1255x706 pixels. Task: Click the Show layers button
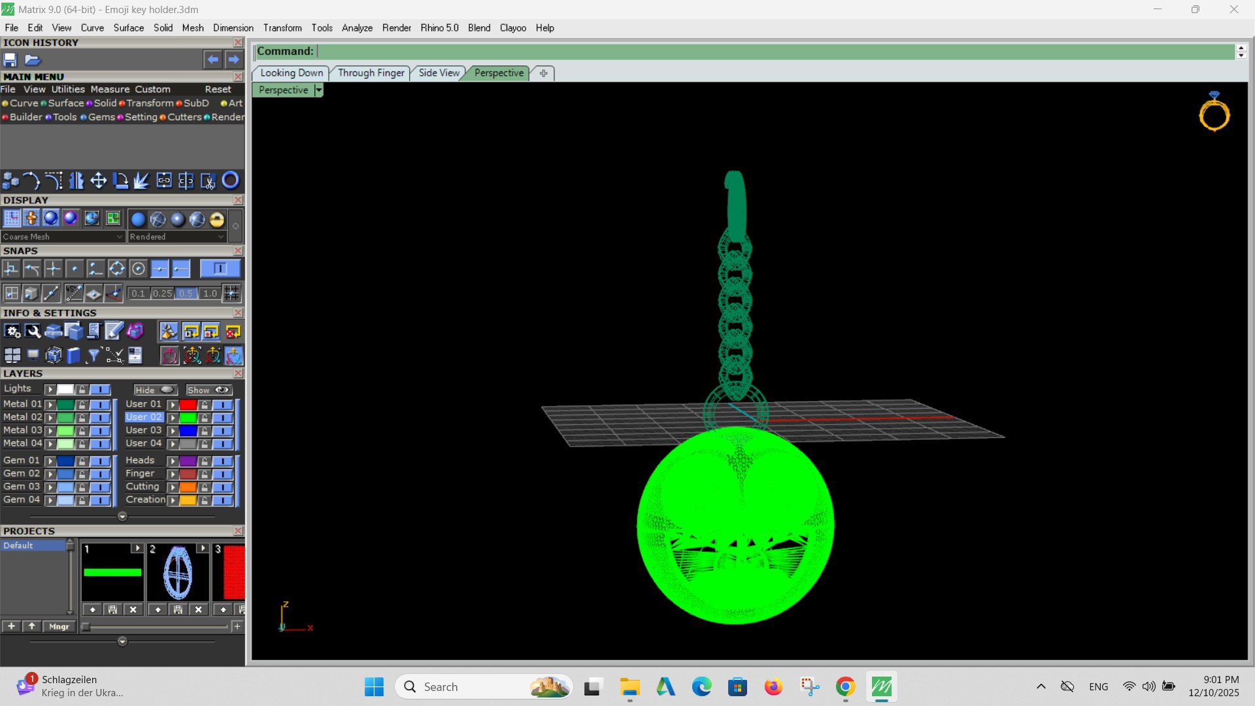pyautogui.click(x=209, y=390)
